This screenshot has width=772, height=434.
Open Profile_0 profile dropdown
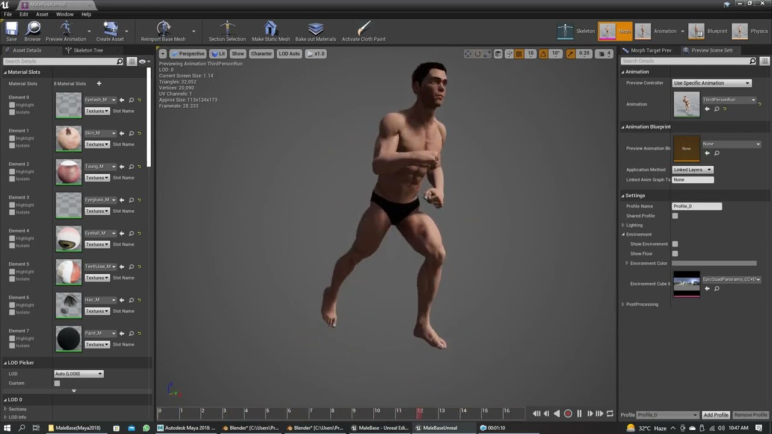click(x=668, y=415)
